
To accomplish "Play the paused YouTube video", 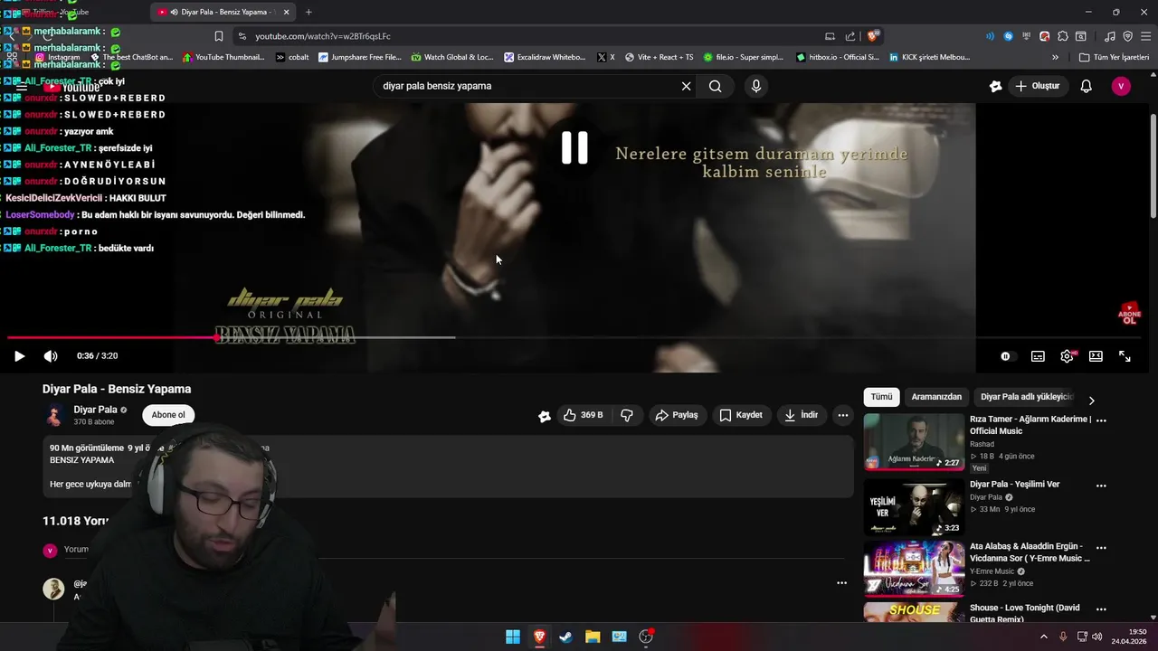I will point(19,356).
